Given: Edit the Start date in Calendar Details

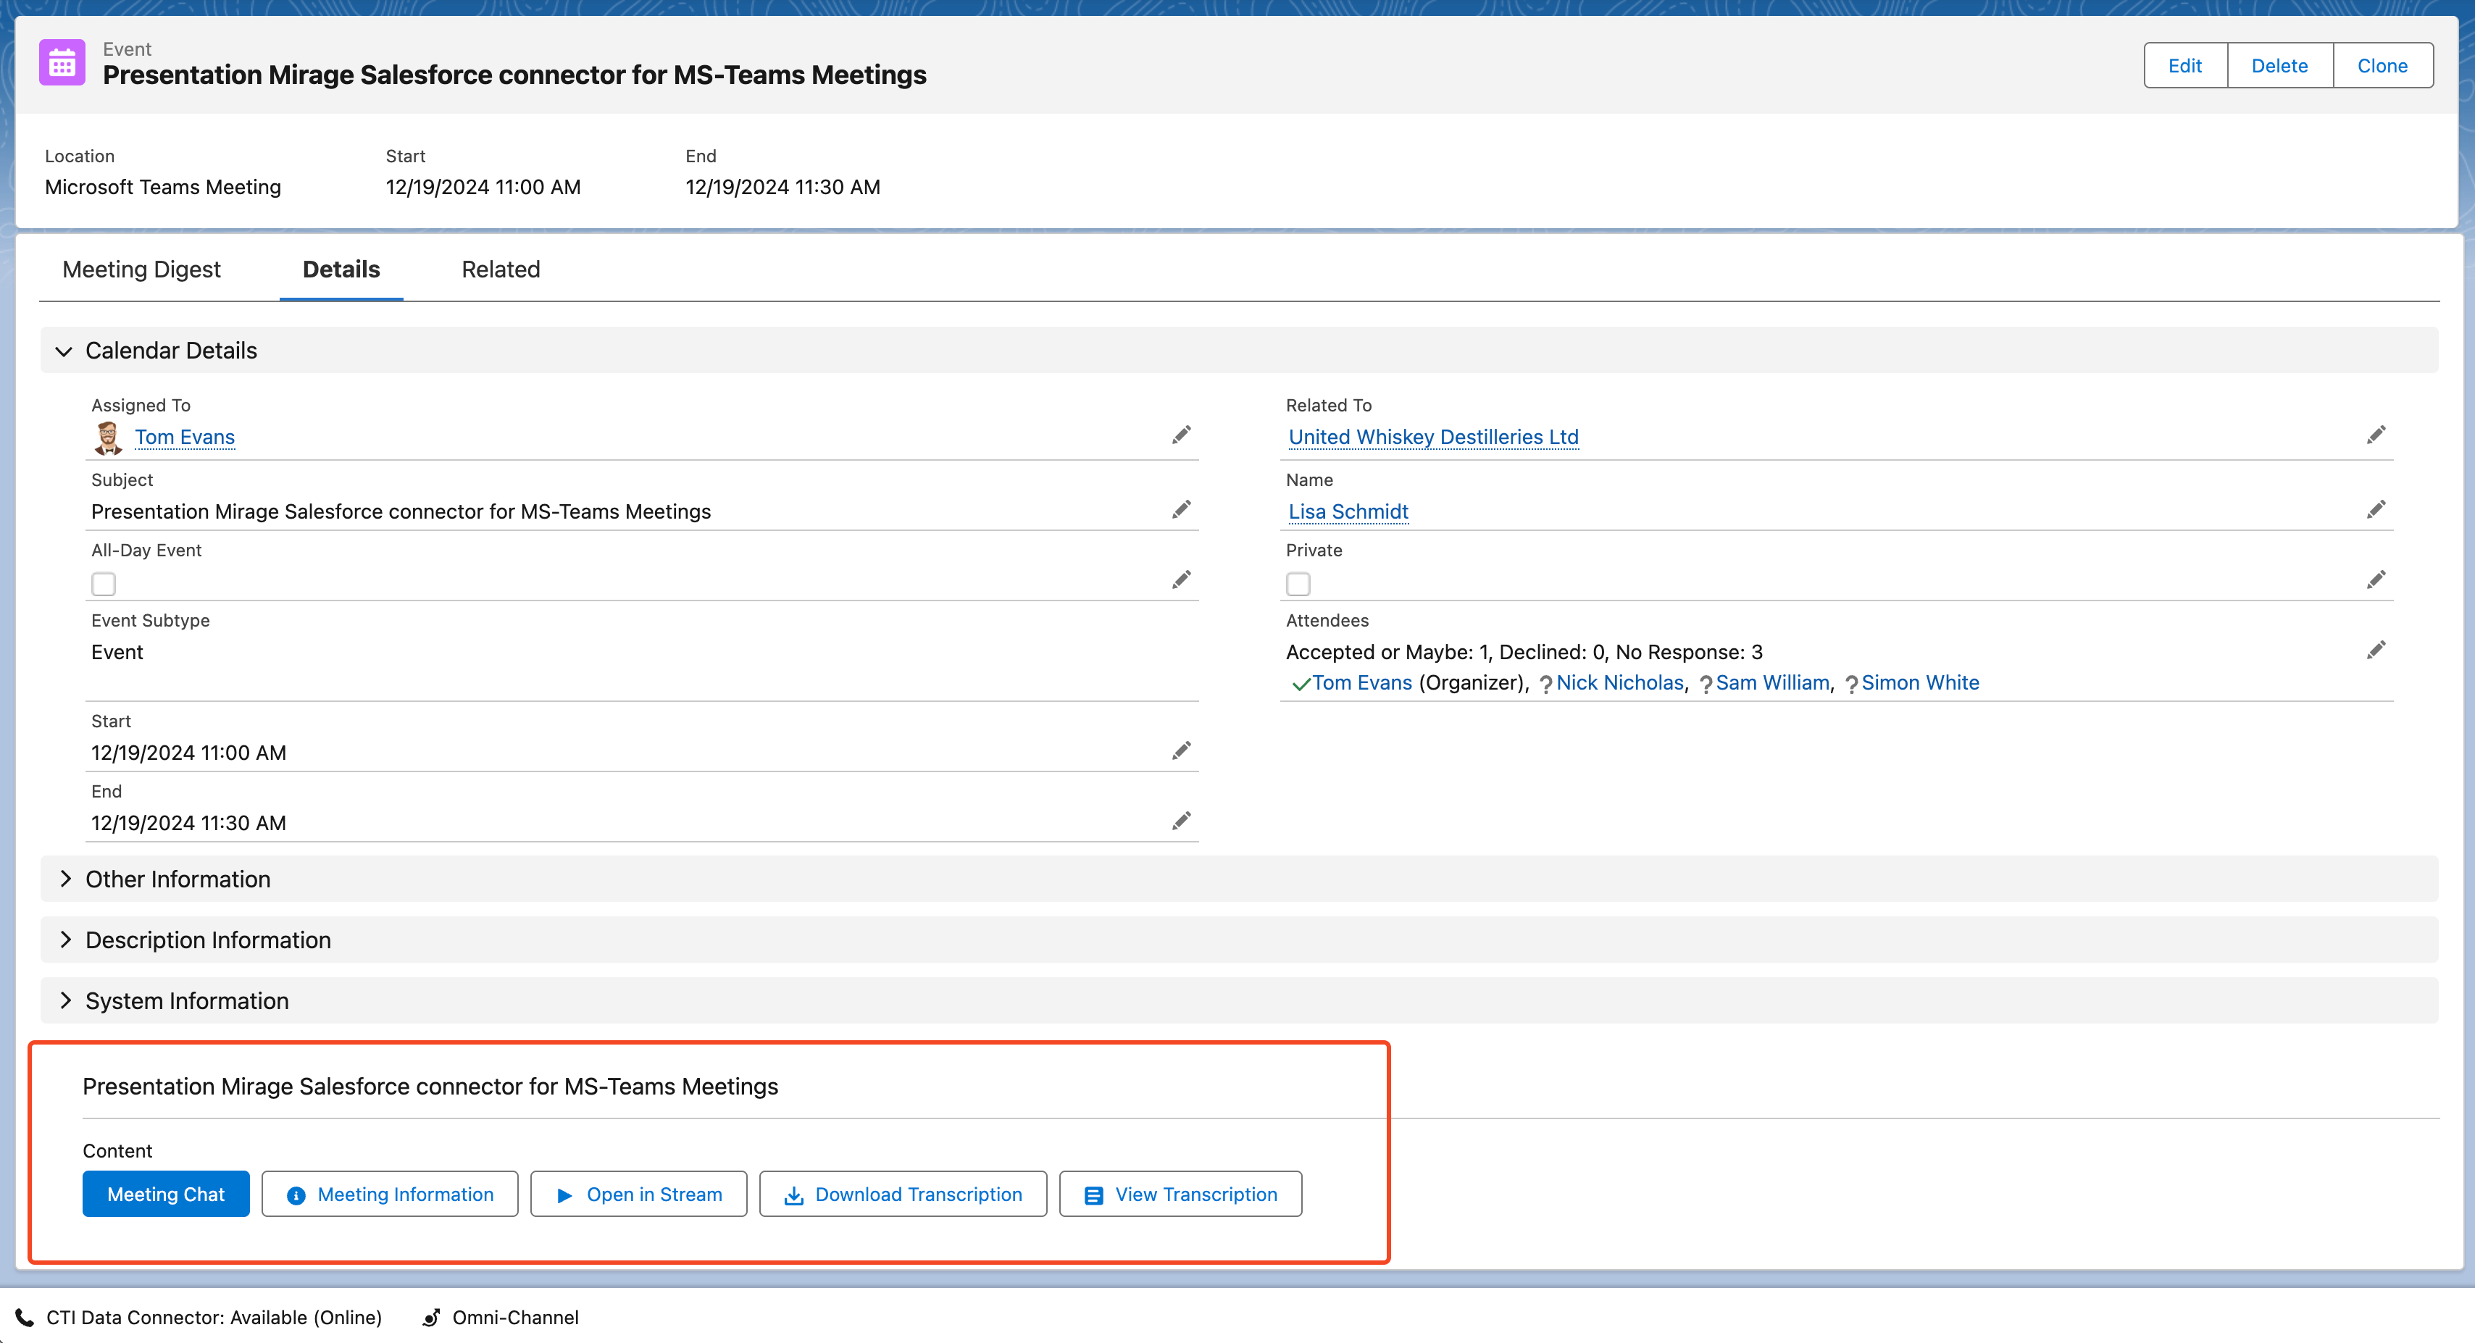Looking at the screenshot, I should click(x=1181, y=750).
